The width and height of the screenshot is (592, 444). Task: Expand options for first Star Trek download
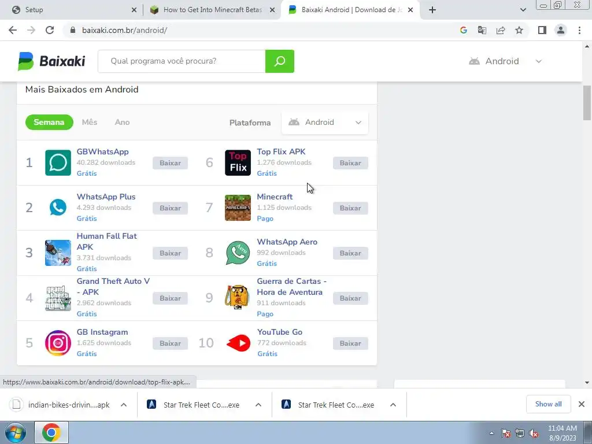258,405
